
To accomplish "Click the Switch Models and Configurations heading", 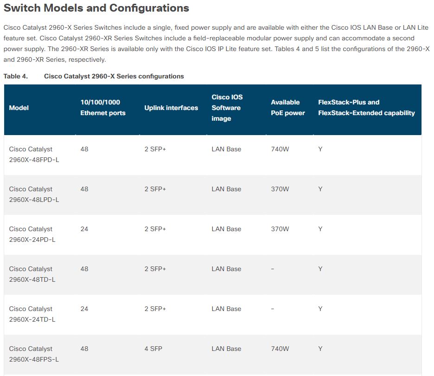I will click(96, 8).
